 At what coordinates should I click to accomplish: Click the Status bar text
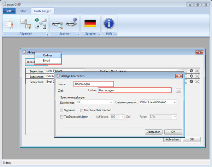coord(7,162)
